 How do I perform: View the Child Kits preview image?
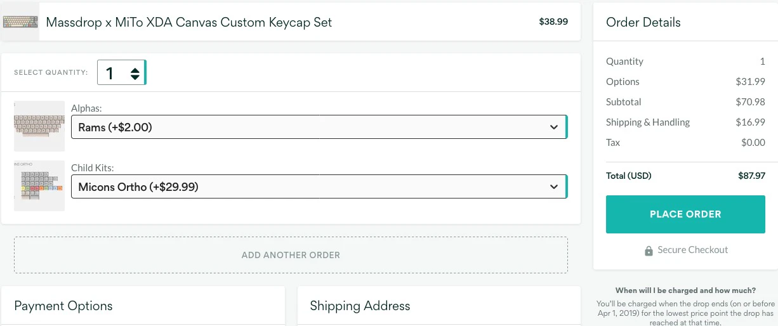click(x=39, y=185)
